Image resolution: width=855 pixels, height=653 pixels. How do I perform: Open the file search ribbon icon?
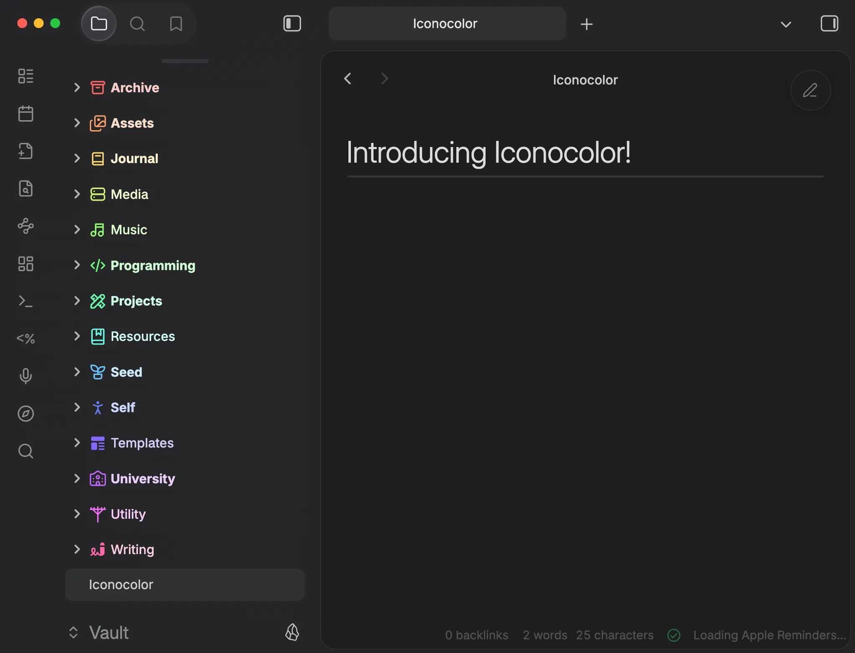click(26, 189)
